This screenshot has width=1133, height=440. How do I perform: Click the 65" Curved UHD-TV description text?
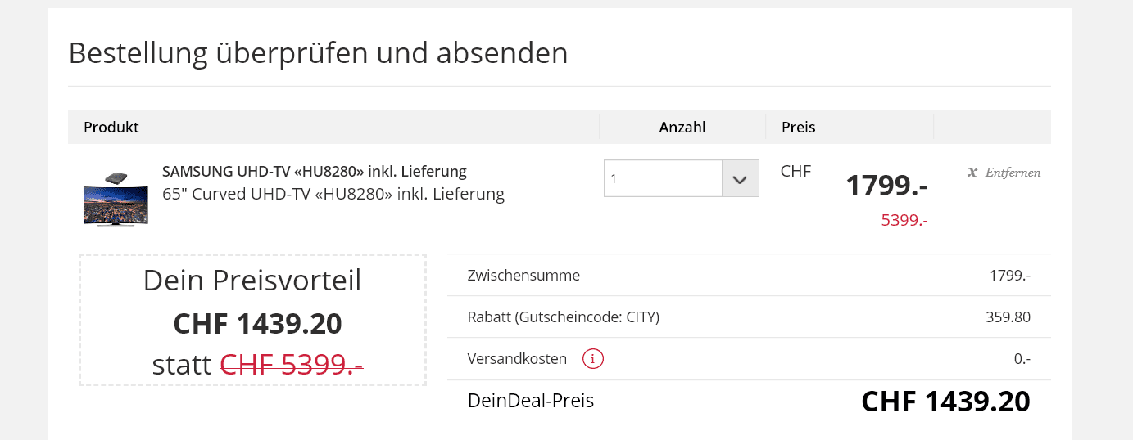click(333, 195)
